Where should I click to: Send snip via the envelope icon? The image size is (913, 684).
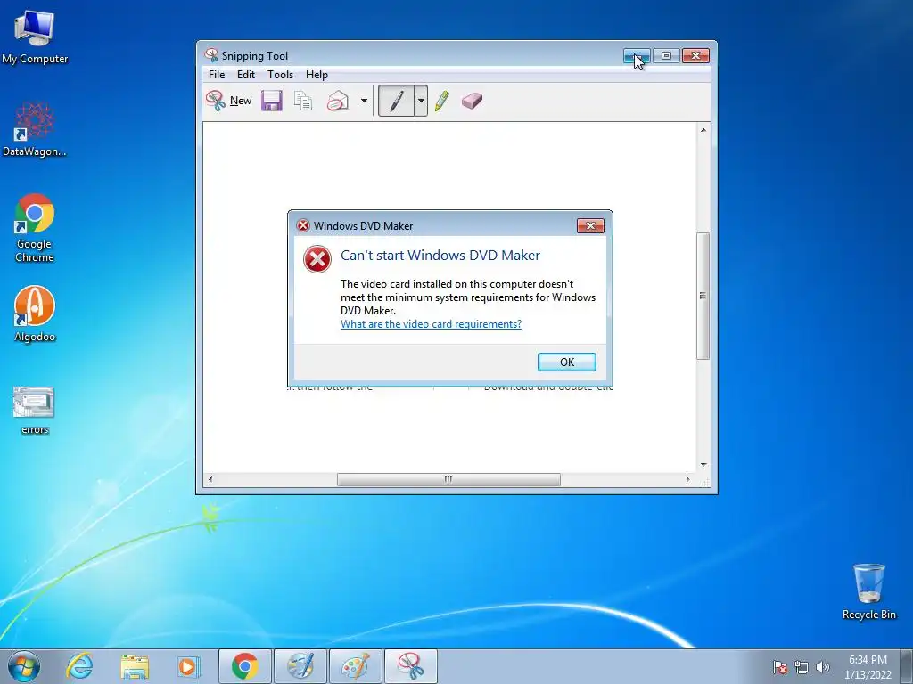click(338, 101)
